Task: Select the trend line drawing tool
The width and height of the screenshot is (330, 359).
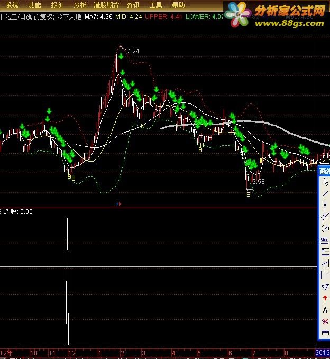Action: click(x=325, y=193)
